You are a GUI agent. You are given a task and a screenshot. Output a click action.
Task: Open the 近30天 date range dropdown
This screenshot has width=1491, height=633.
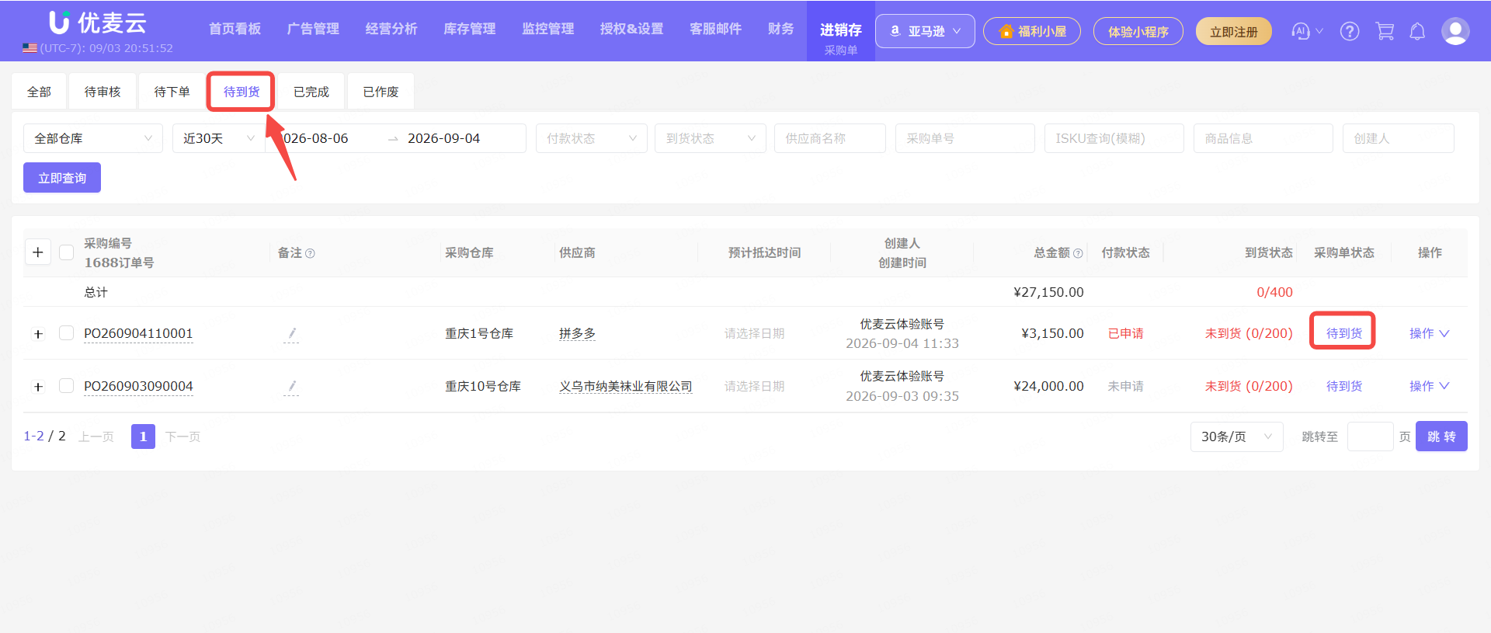click(x=218, y=138)
